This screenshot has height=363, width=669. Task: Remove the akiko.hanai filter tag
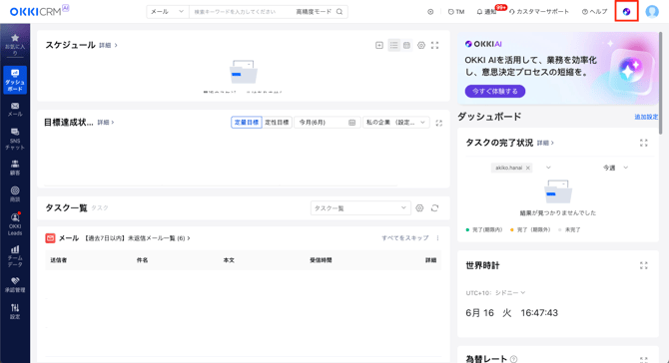(x=528, y=168)
